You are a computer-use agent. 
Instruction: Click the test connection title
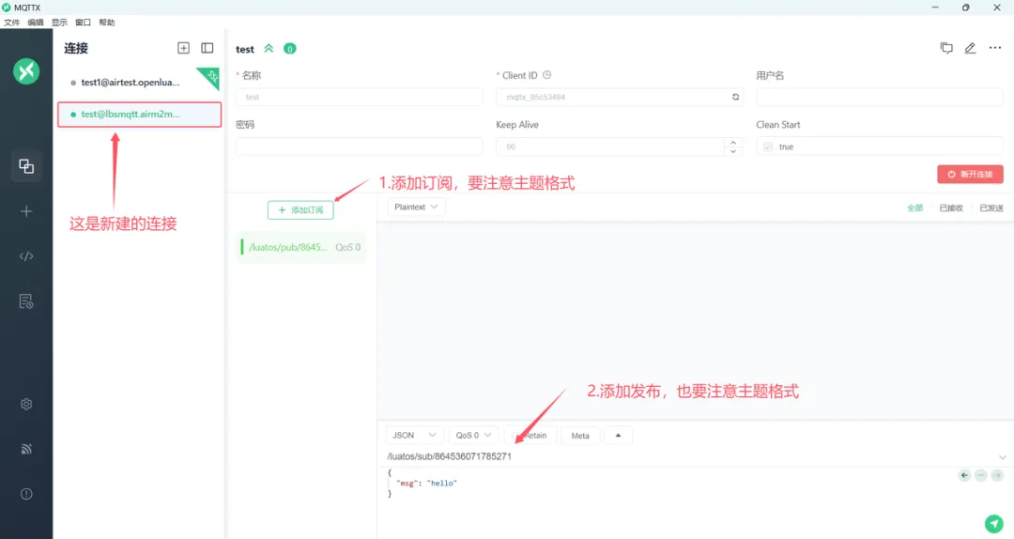pyautogui.click(x=245, y=49)
